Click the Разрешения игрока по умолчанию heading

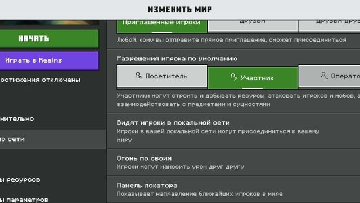pos(177,59)
